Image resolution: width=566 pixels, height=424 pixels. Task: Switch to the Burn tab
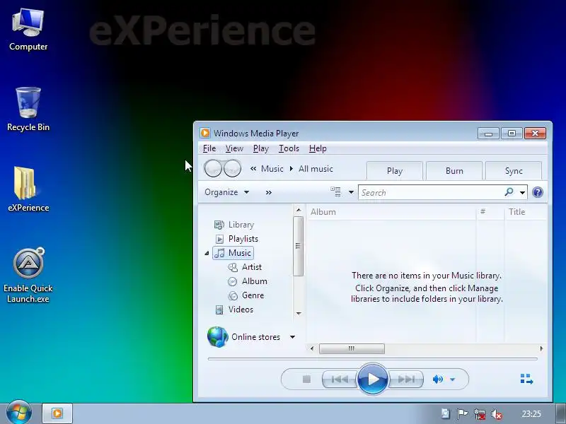pyautogui.click(x=454, y=171)
